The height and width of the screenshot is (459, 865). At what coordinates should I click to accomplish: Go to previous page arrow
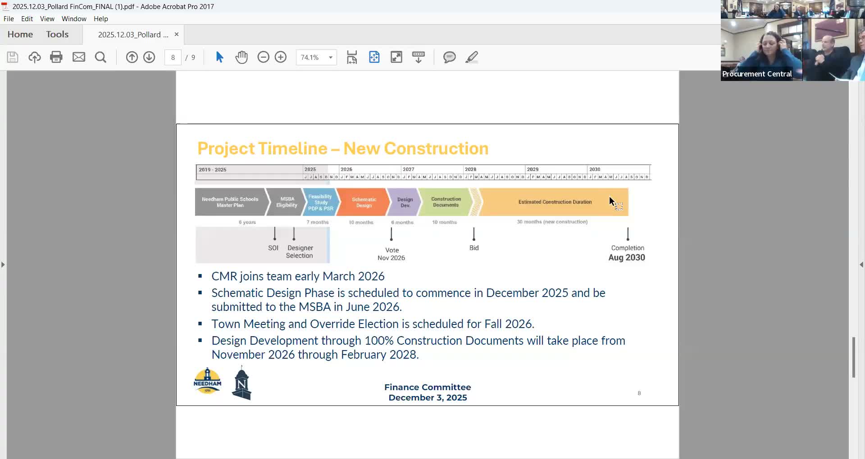132,57
